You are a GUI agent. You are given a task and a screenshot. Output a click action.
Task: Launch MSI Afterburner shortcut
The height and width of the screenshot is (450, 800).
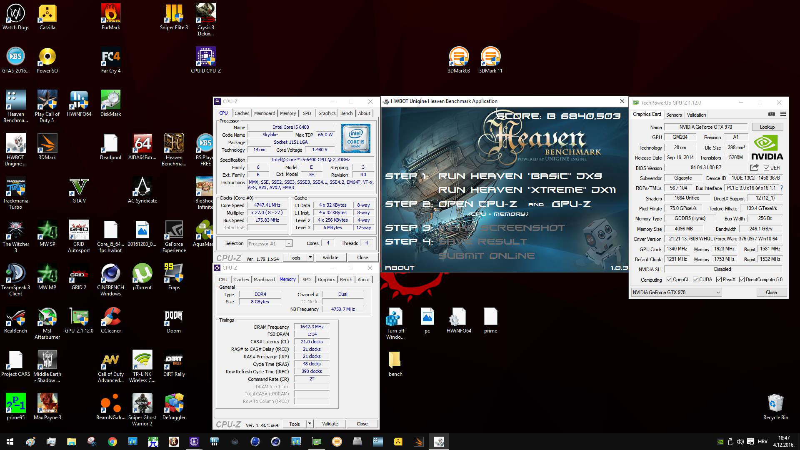point(47,323)
